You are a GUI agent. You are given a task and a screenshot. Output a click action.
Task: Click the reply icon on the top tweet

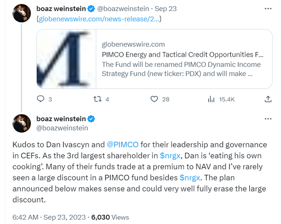tap(41, 99)
